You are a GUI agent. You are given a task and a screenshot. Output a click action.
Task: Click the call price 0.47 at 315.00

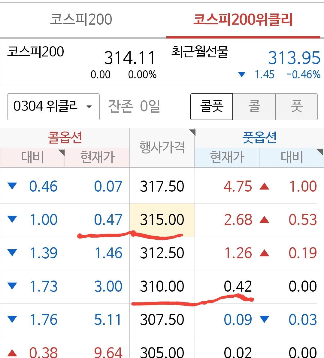(108, 220)
